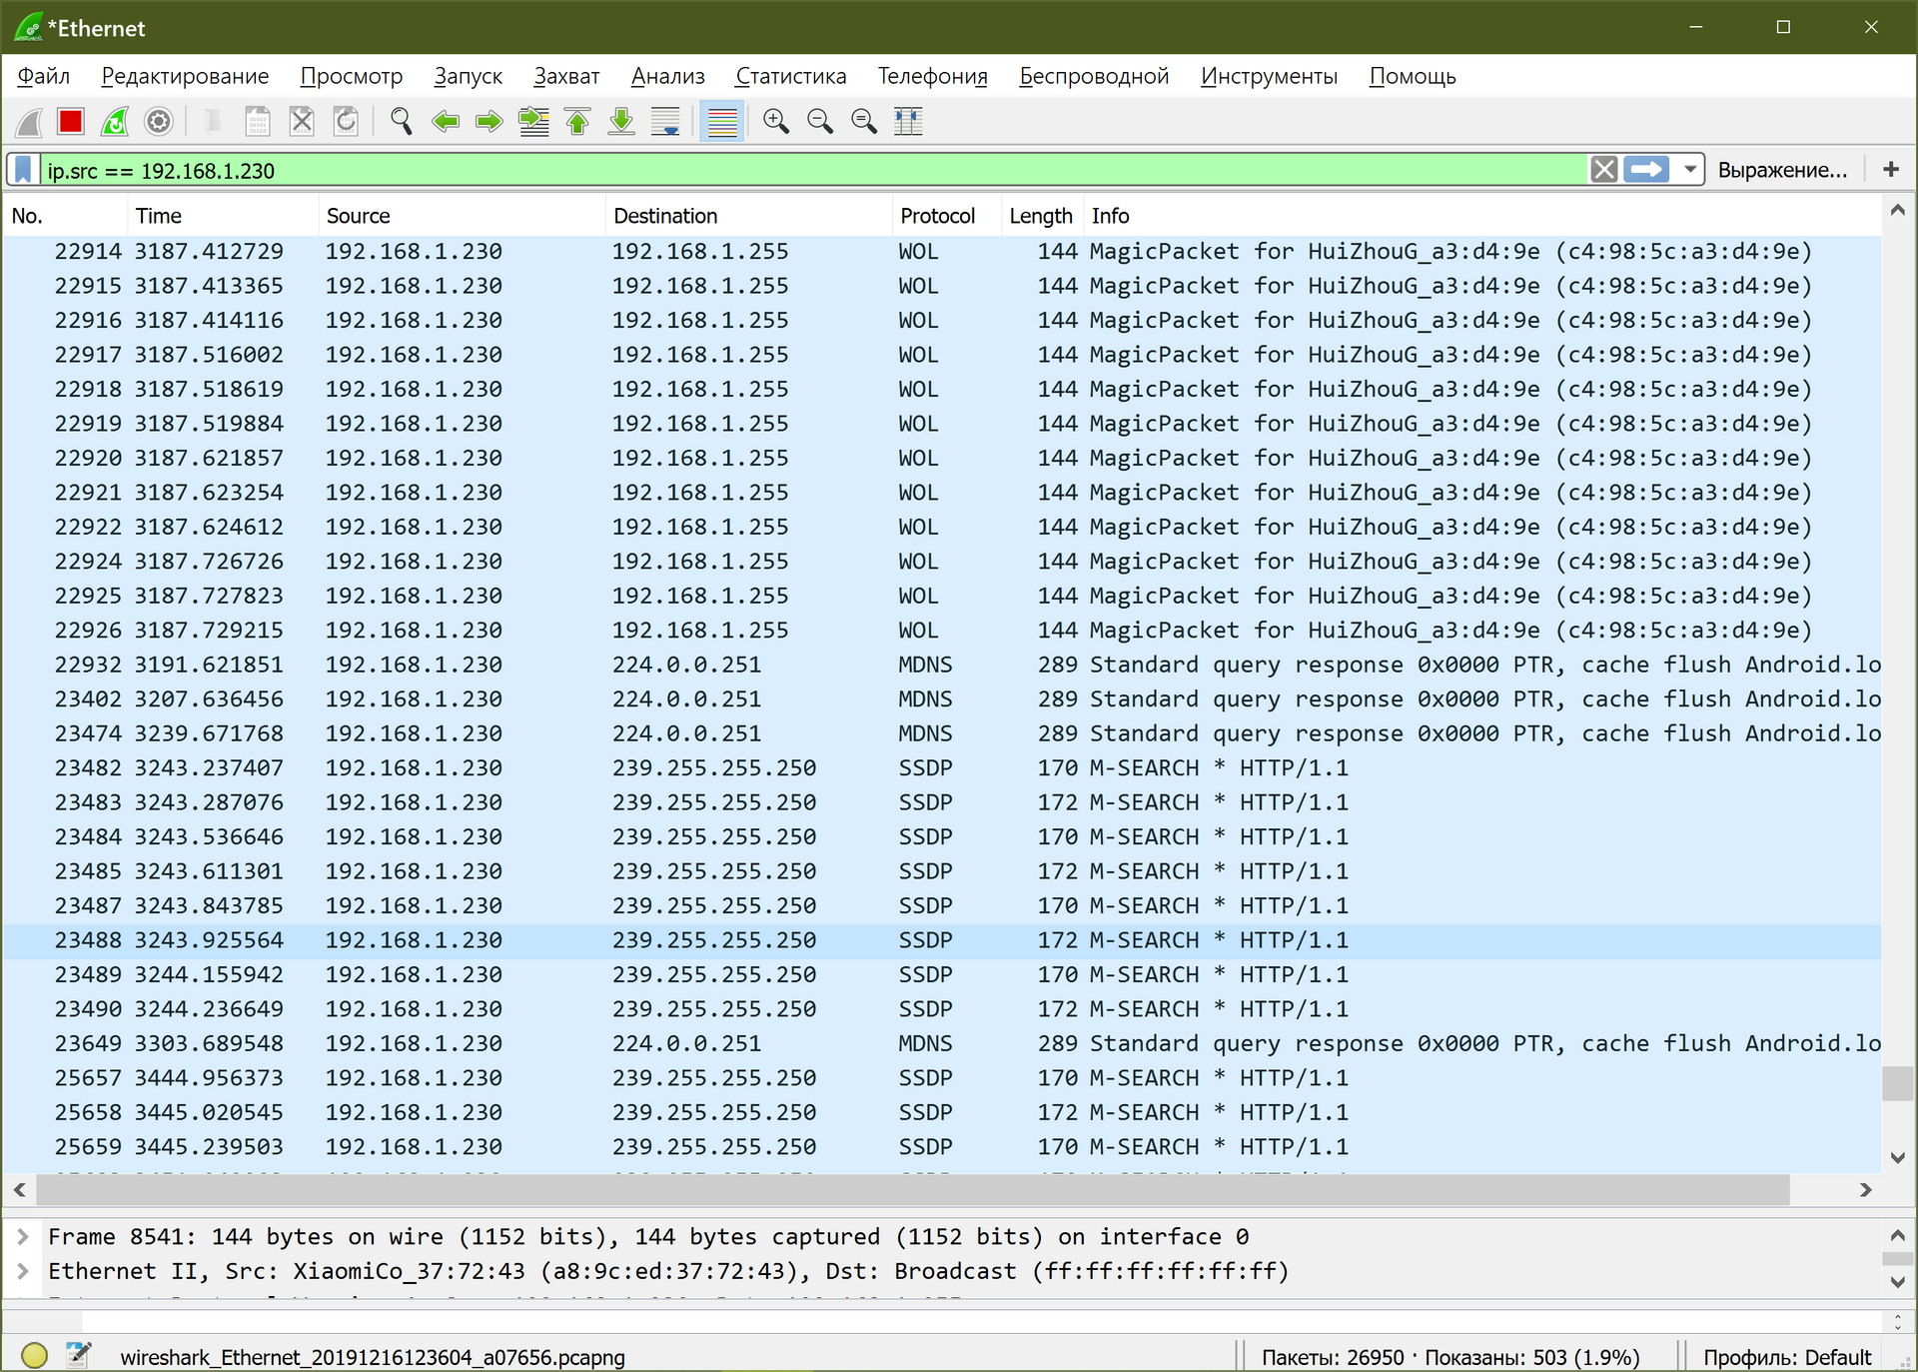Sort by the No. column header
The height and width of the screenshot is (1372, 1918).
[x=66, y=216]
